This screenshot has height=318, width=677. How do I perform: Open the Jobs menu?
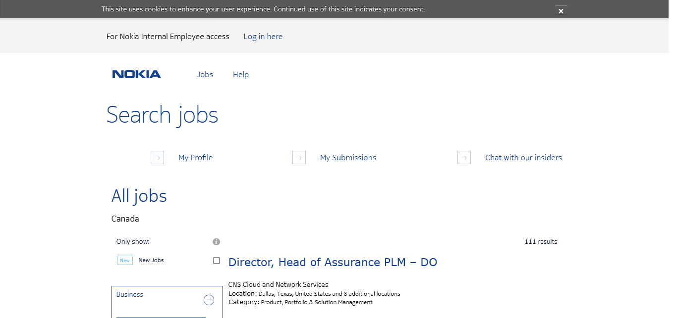pos(205,75)
